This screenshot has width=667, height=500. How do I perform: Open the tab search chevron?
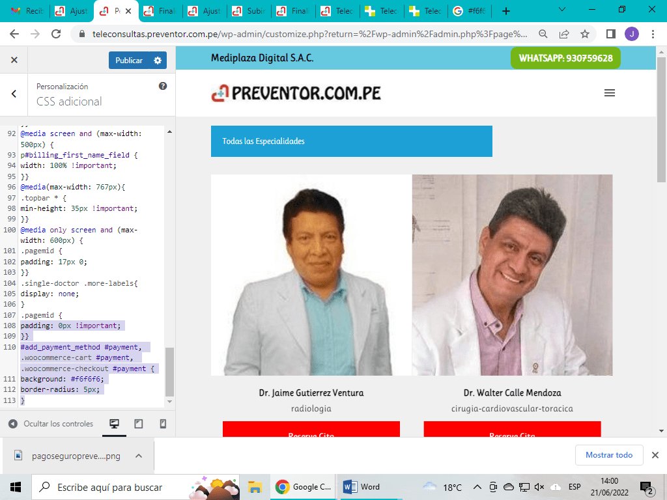[x=562, y=9]
